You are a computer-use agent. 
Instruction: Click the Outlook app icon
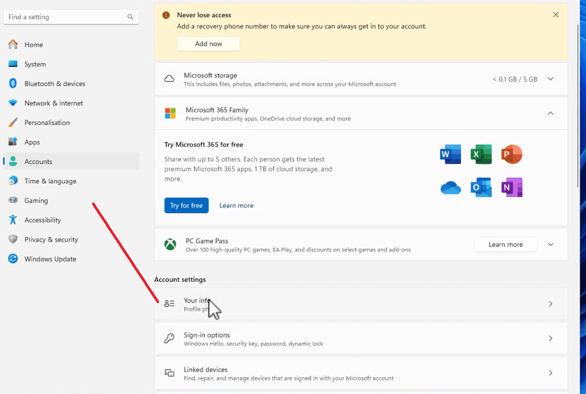[x=481, y=187]
